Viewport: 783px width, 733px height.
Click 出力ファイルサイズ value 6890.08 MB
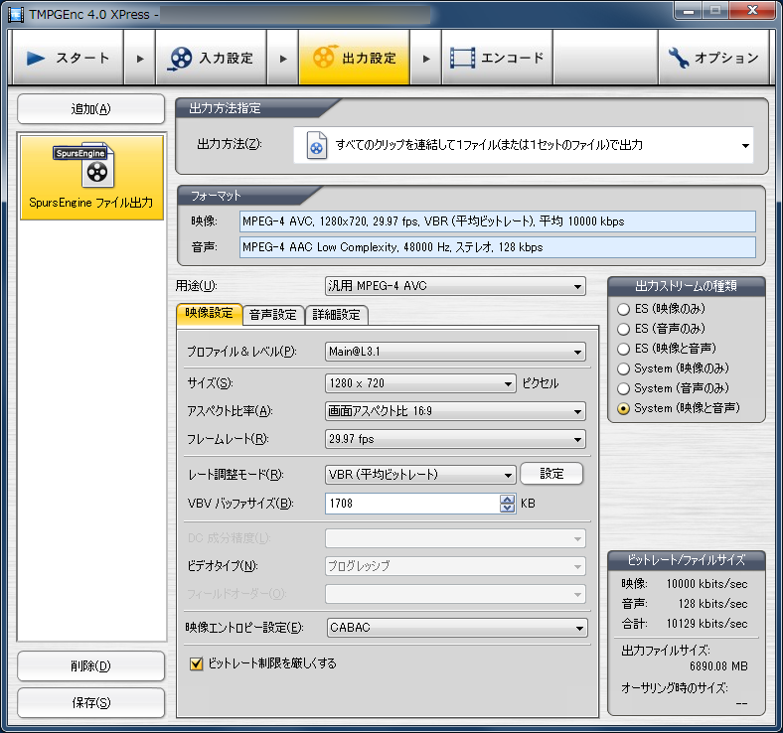point(718,666)
